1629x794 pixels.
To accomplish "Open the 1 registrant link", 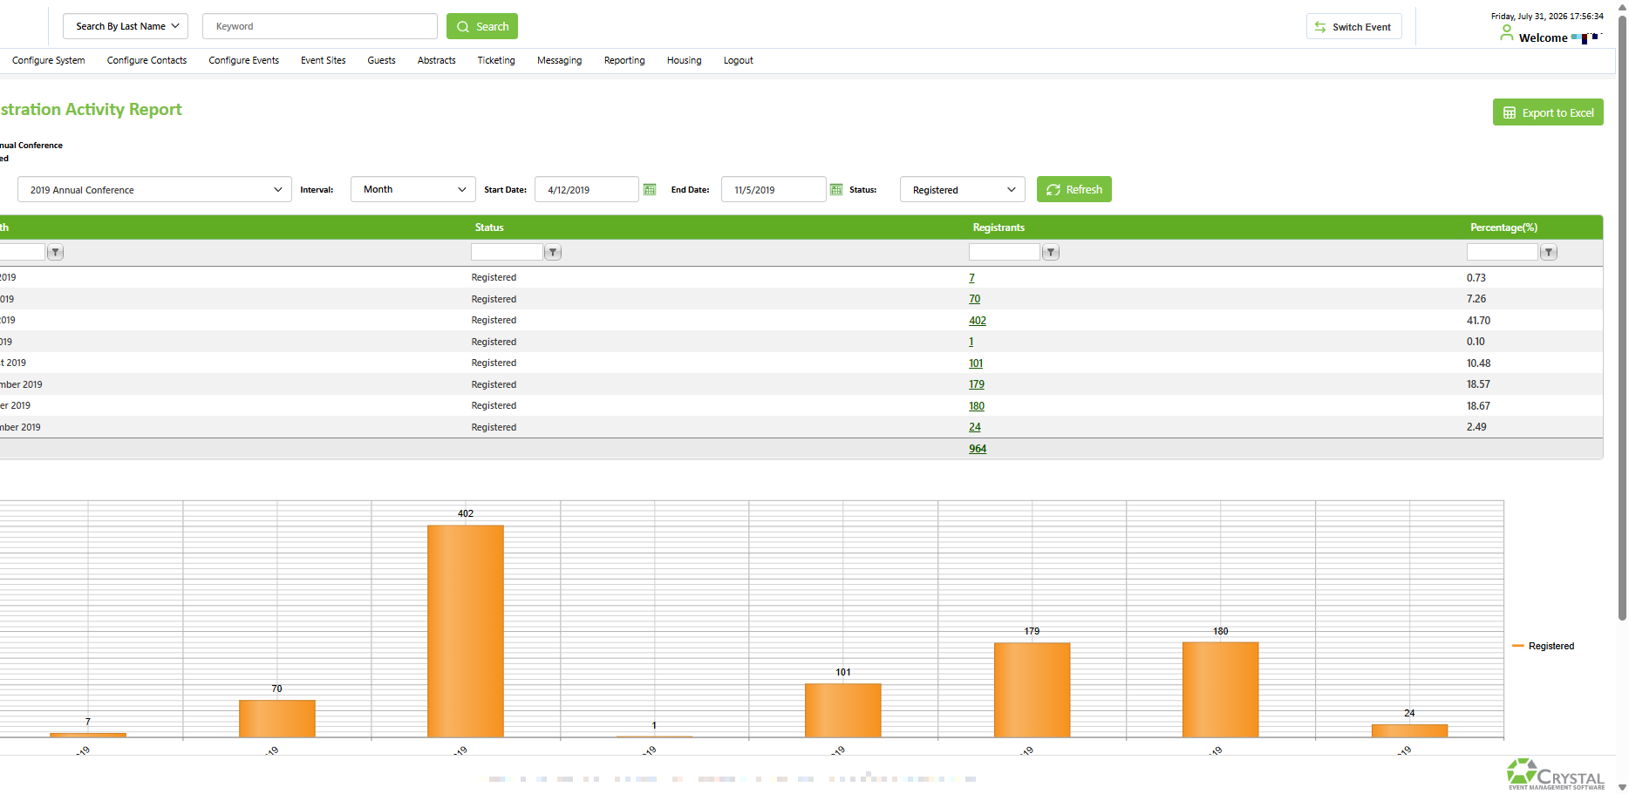I will pos(971,342).
